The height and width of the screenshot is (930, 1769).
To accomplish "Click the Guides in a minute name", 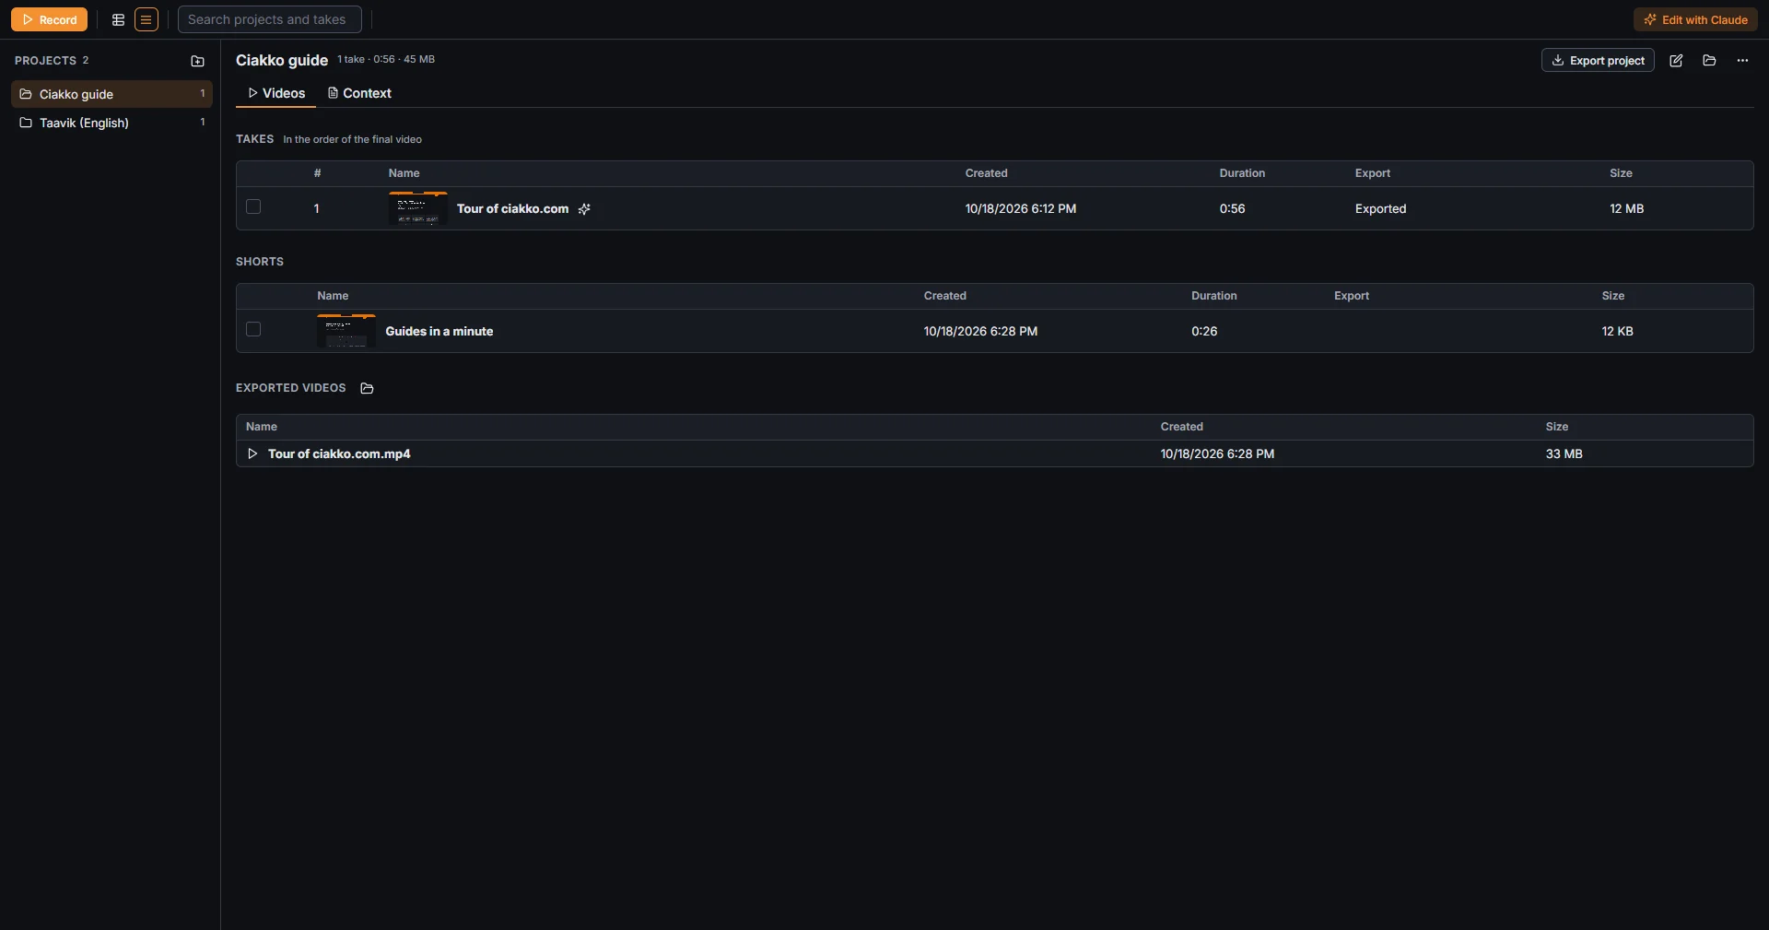I will [x=439, y=332].
